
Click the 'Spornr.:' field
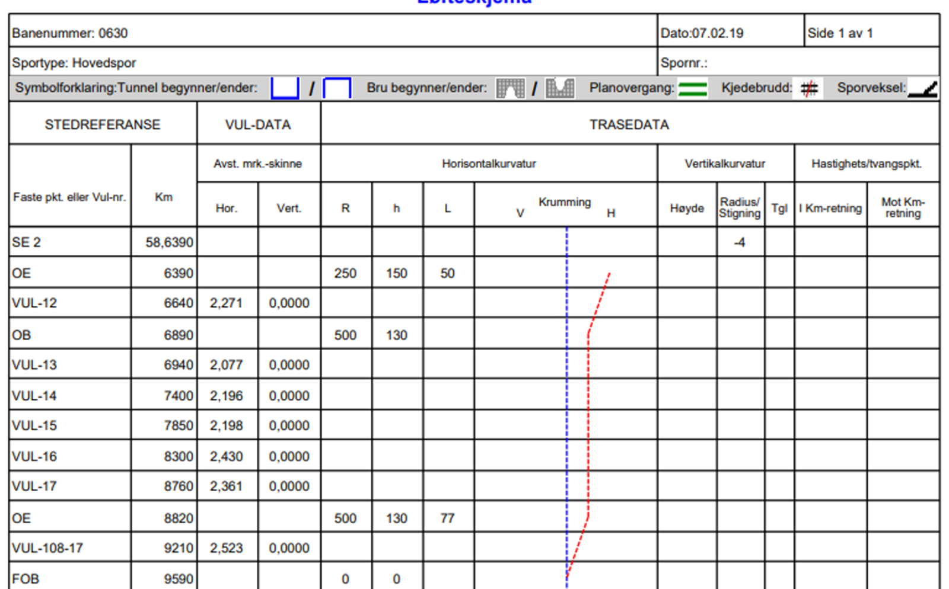pos(684,63)
